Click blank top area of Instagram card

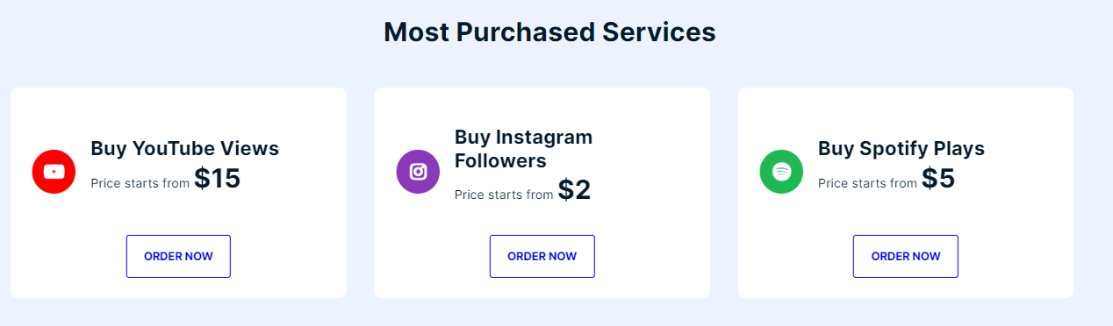coord(542,105)
